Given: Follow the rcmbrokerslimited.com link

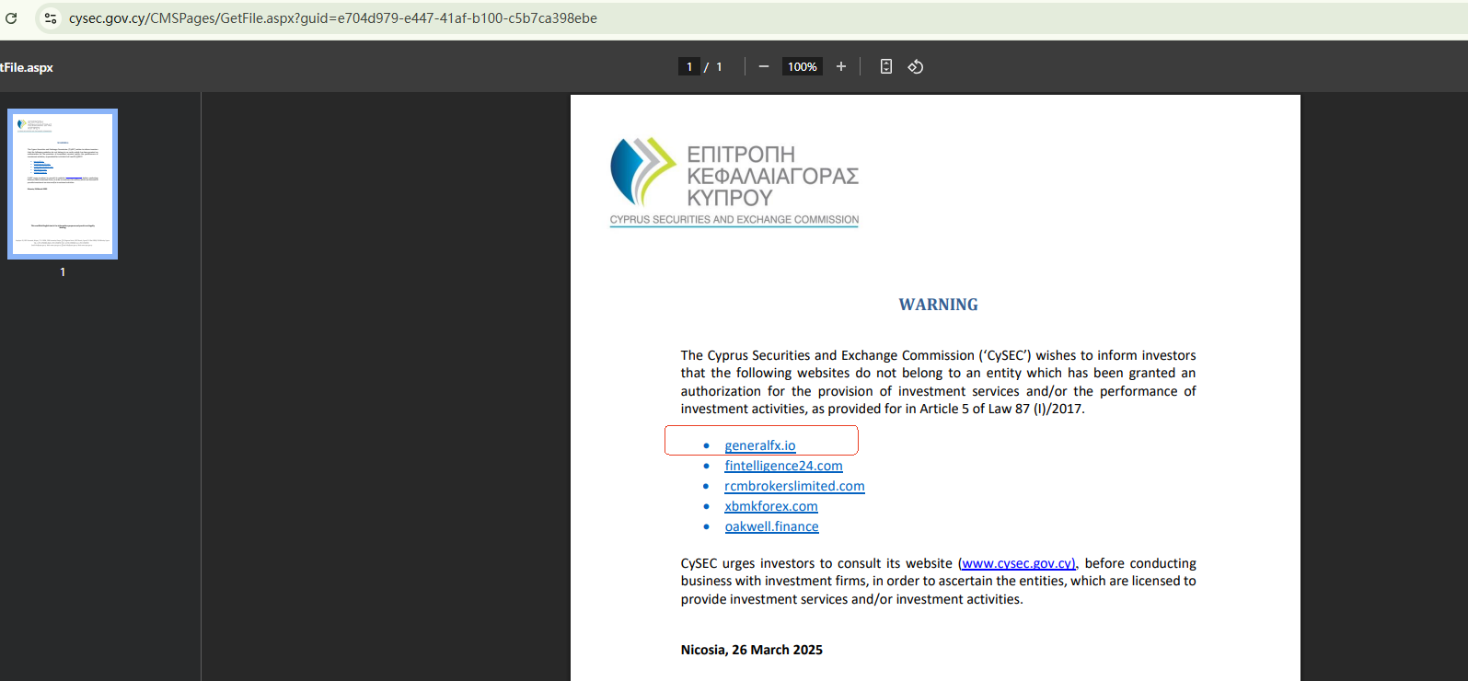Looking at the screenshot, I should [794, 486].
